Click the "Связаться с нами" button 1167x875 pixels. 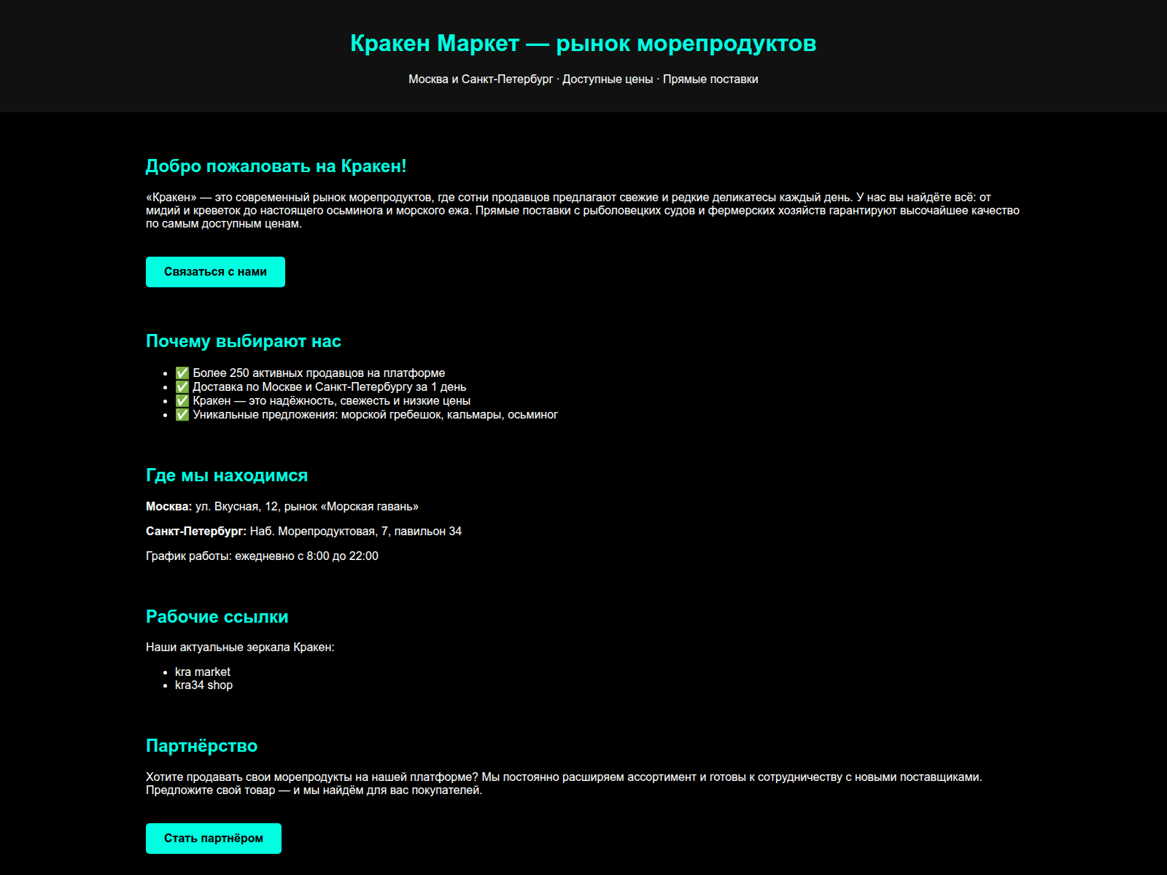[215, 272]
